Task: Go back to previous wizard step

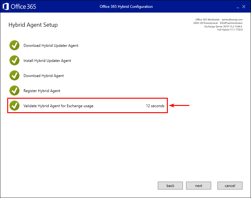Action: tap(170, 185)
